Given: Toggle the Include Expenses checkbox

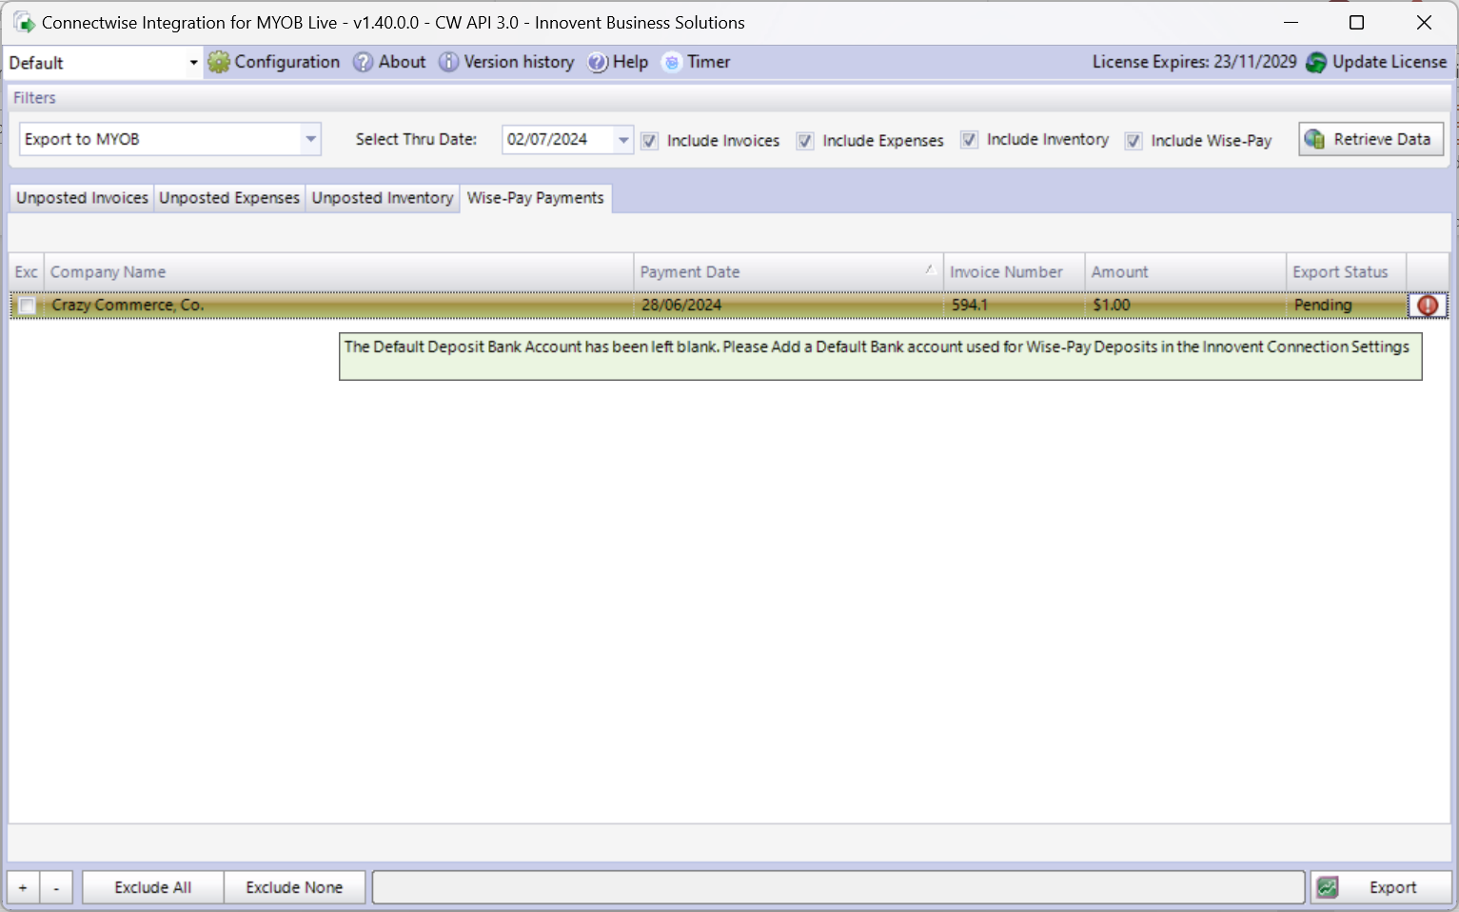Looking at the screenshot, I should 805,141.
